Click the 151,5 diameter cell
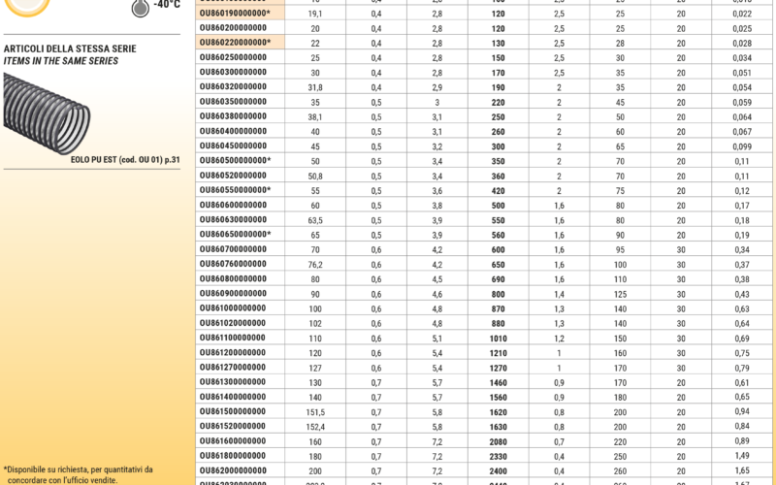Image resolution: width=776 pixels, height=485 pixels. click(x=315, y=410)
